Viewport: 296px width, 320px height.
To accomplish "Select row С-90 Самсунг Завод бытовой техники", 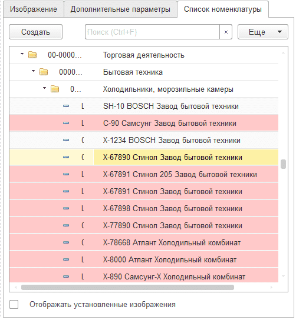I will click(144, 123).
